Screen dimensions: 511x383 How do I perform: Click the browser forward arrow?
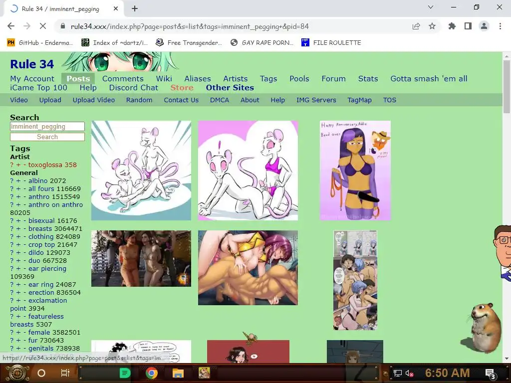point(27,26)
